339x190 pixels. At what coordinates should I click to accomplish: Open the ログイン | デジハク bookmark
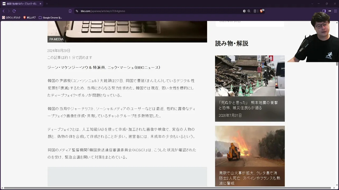click(x=11, y=18)
